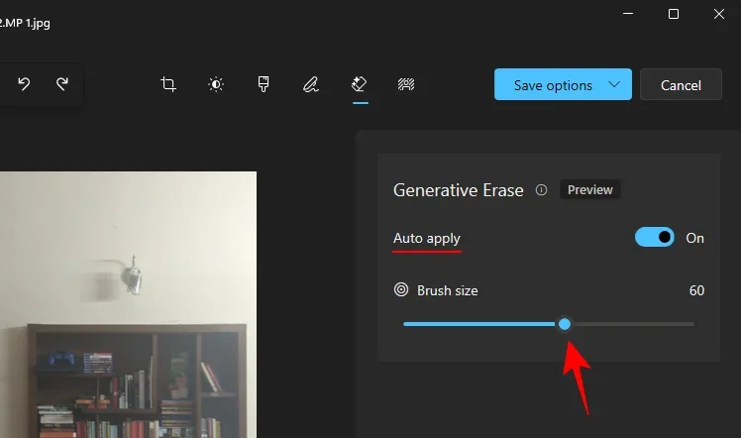Image resolution: width=741 pixels, height=438 pixels.
Task: Click the Save options button
Action: pyautogui.click(x=553, y=85)
